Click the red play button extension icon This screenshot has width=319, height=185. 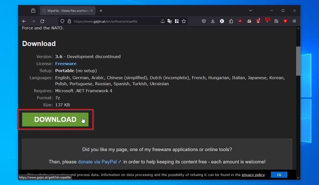point(285,21)
